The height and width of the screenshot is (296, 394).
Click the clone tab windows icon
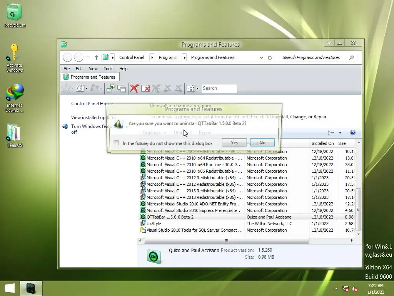coord(122,88)
